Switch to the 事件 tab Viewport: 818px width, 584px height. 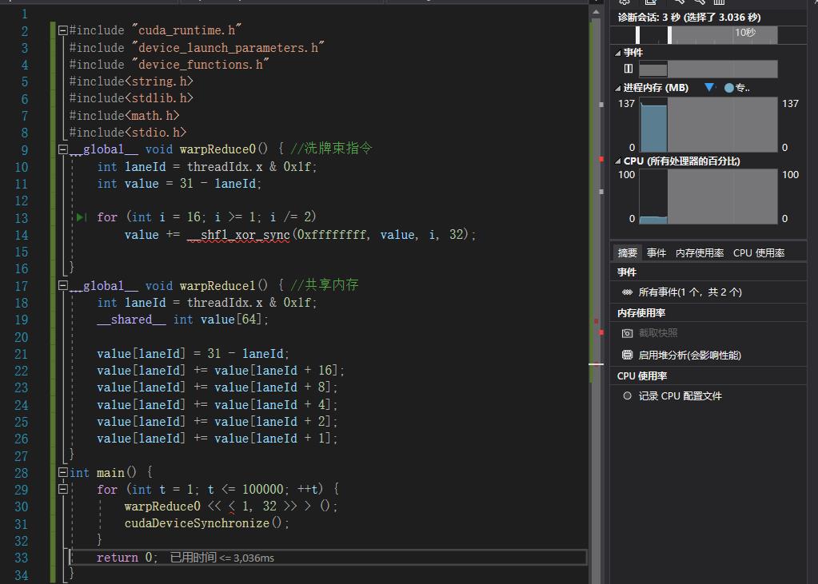tap(656, 253)
